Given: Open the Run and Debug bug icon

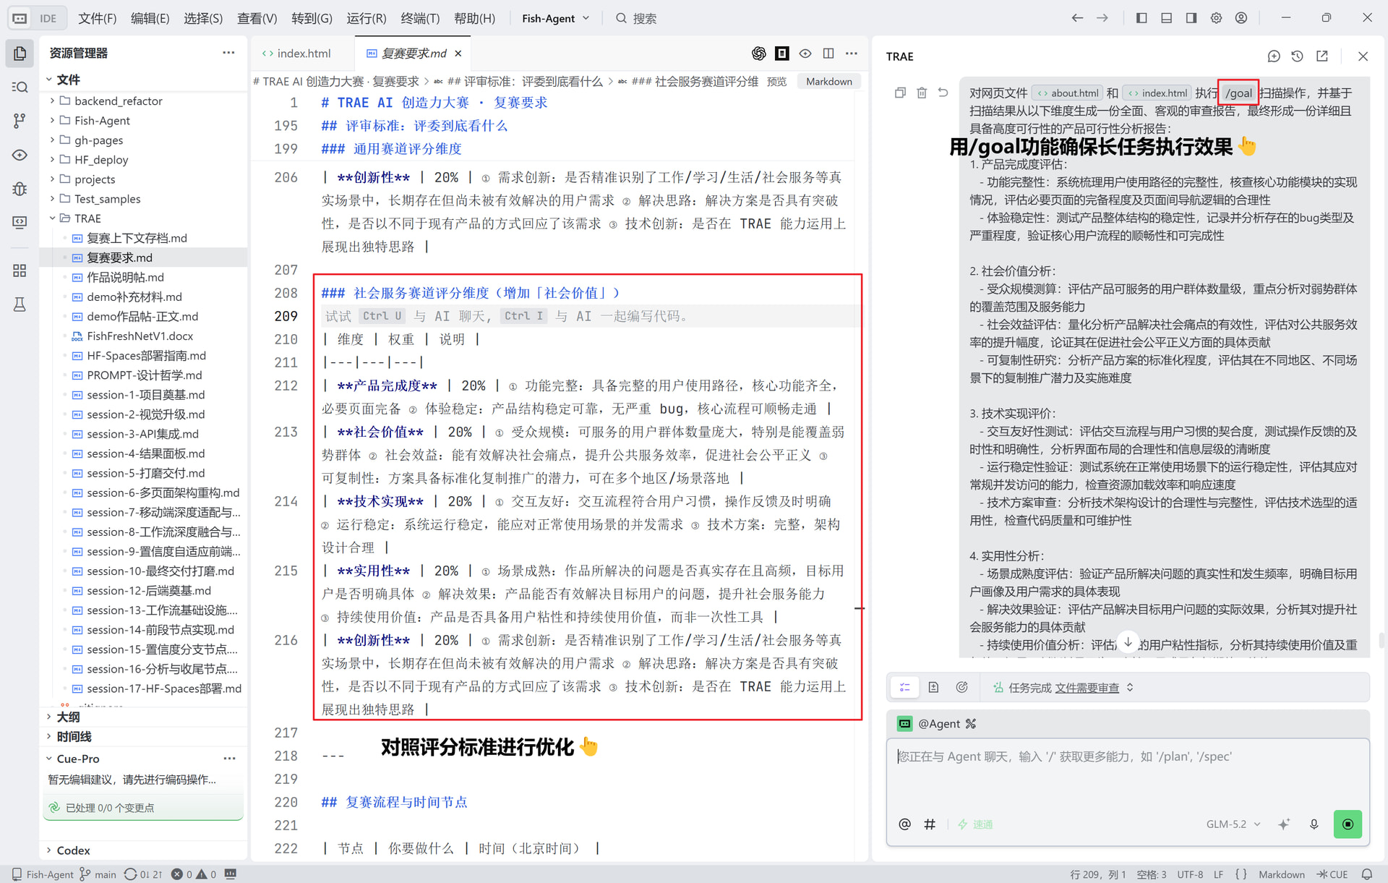Looking at the screenshot, I should [x=20, y=189].
